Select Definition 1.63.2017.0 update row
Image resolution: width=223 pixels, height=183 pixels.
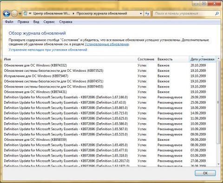point(109,161)
